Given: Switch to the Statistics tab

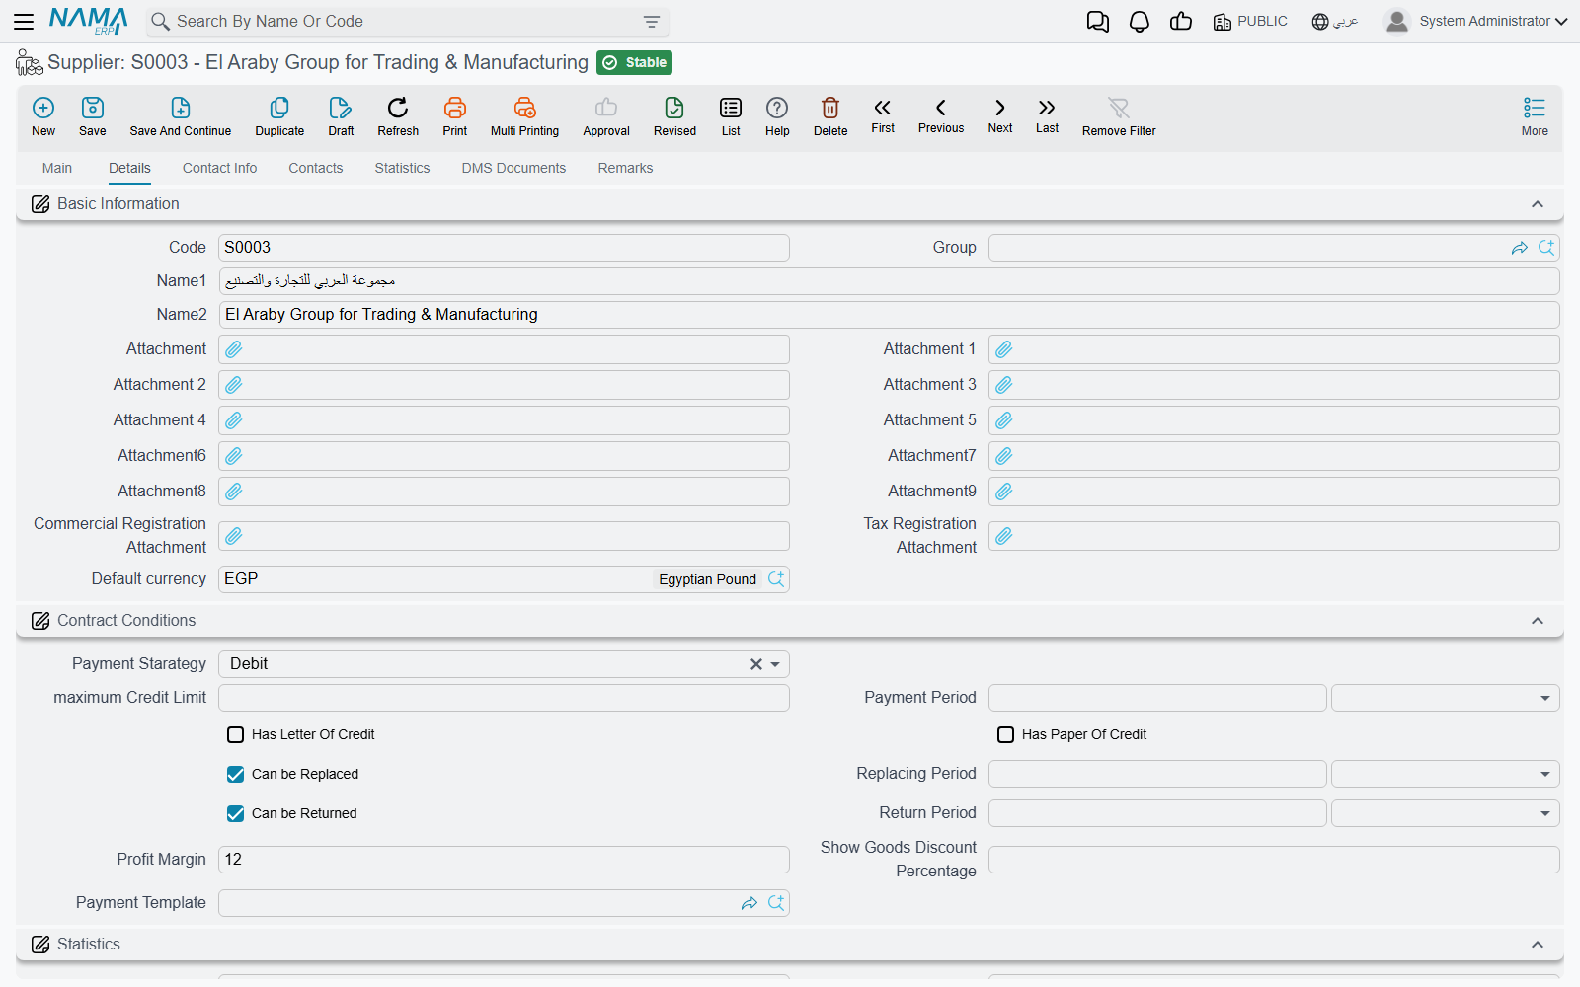Looking at the screenshot, I should pos(402,168).
